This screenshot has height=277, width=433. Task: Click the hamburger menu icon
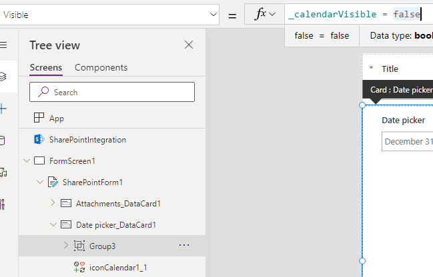(3, 45)
